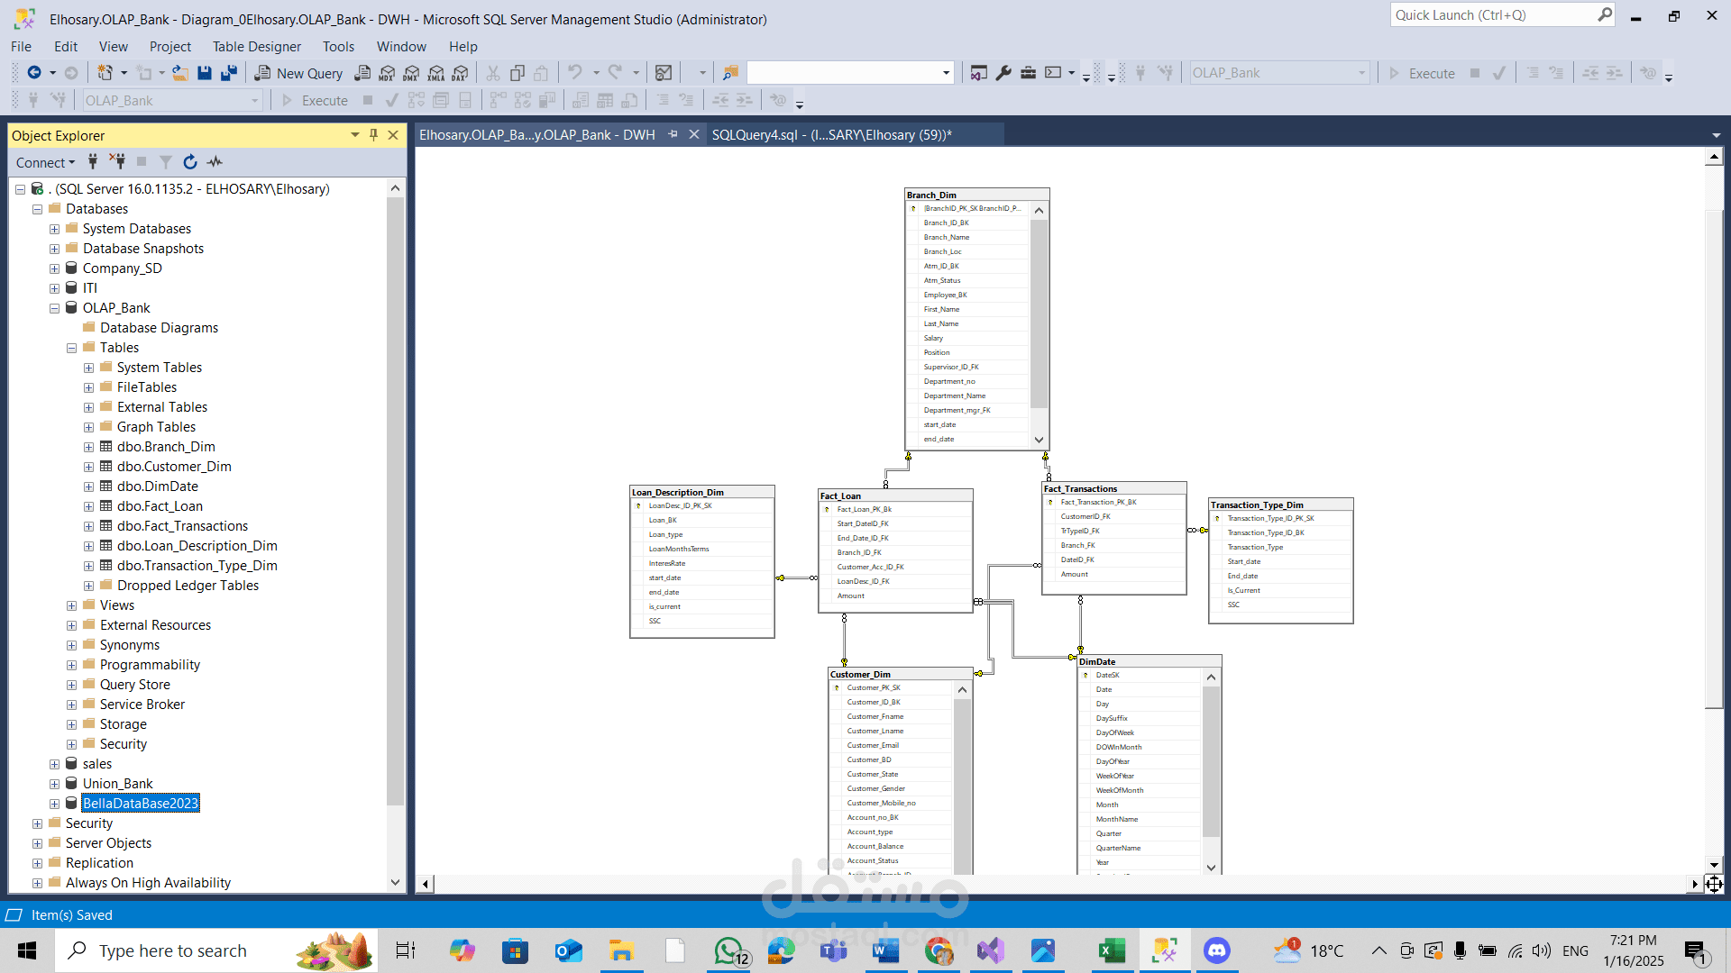The height and width of the screenshot is (973, 1731).
Task: Open the Object Explorer window options dropdown
Action: [x=355, y=135]
